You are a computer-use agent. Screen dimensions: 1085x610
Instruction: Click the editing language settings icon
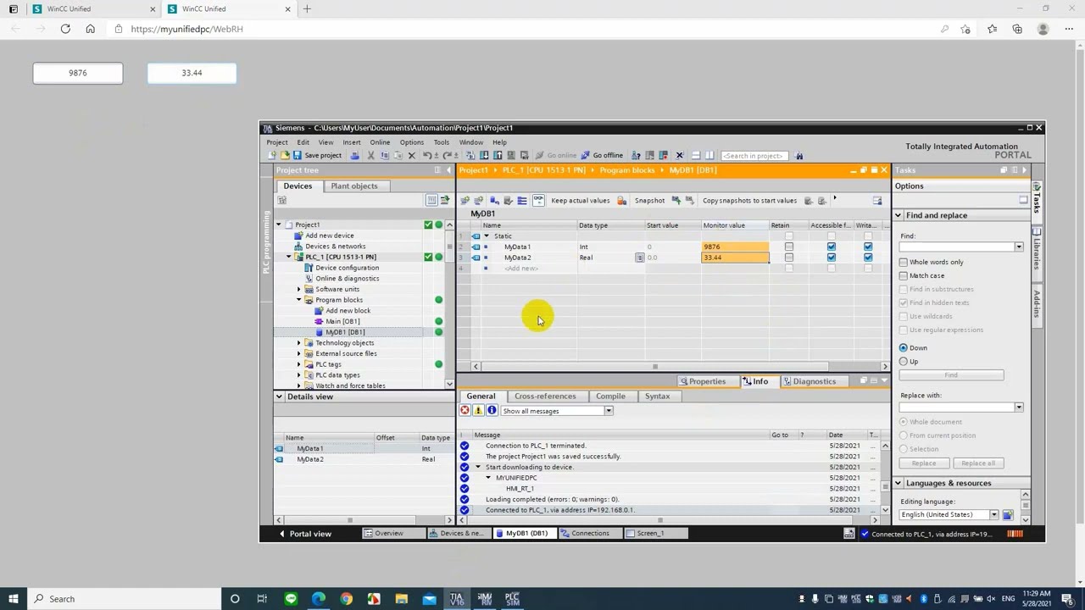(1008, 515)
